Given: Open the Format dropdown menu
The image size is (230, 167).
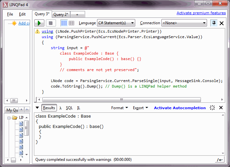Looking at the screenshot, I should [120, 108].
